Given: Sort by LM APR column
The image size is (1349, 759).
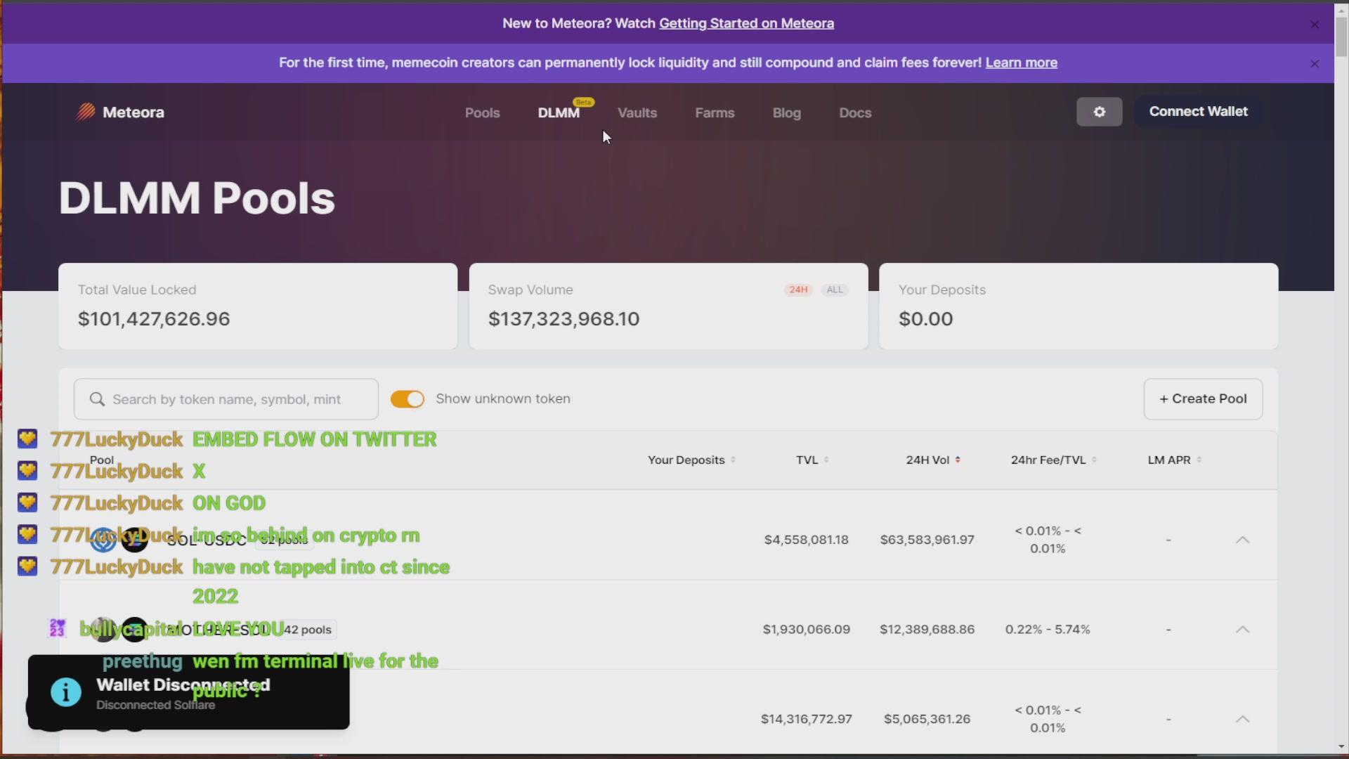Looking at the screenshot, I should pyautogui.click(x=1199, y=460).
